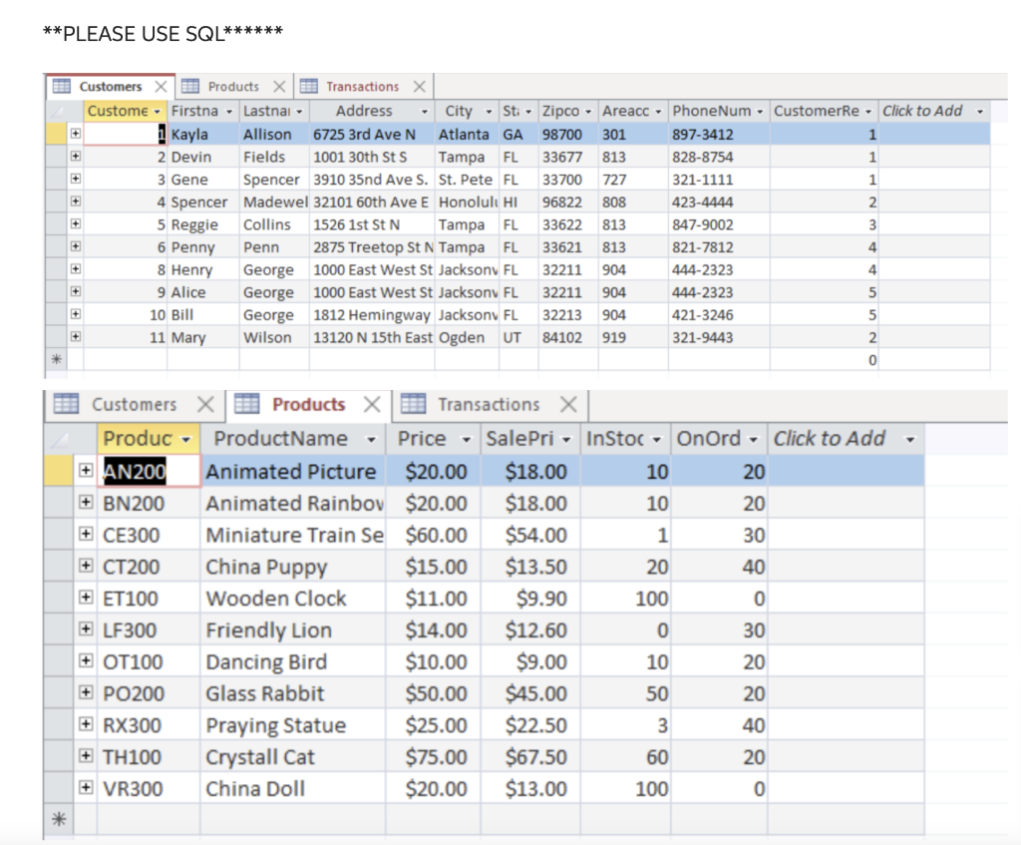Switch to Transactions tab in upper table

tap(362, 87)
